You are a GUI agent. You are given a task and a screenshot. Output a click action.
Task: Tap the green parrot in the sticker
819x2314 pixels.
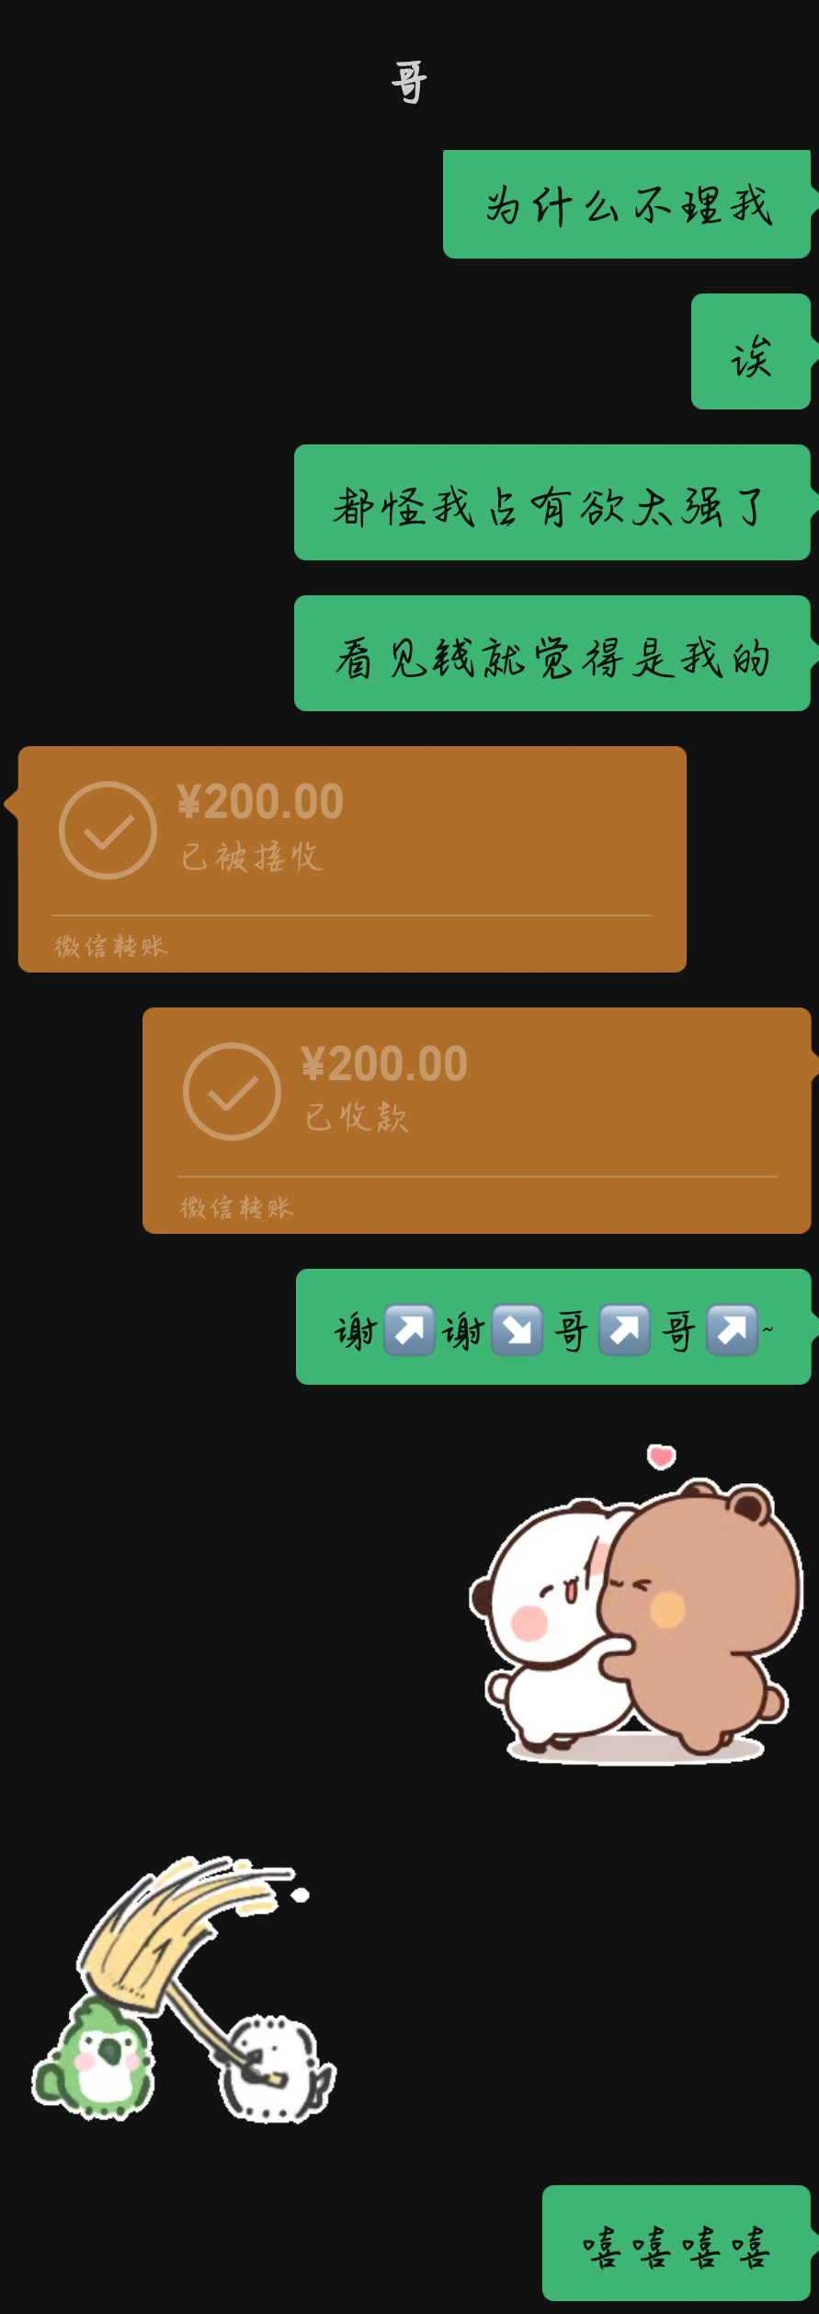[x=95, y=2059]
